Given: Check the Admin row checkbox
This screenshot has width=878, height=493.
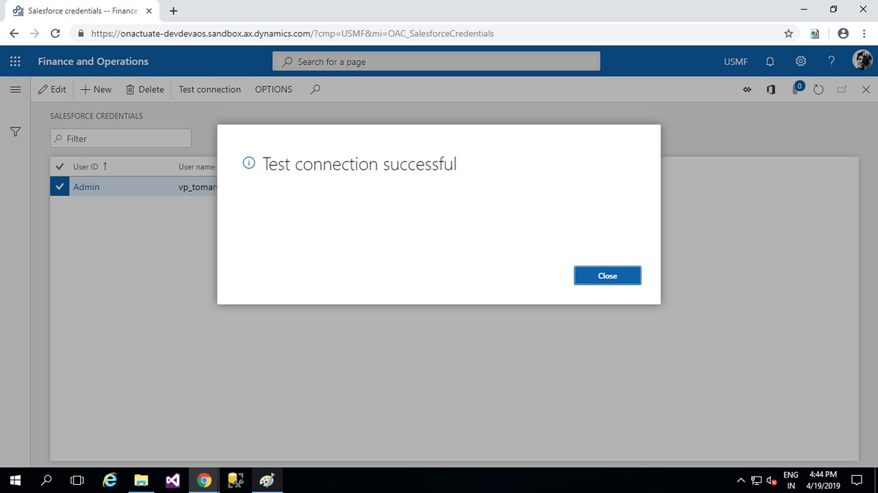Looking at the screenshot, I should tap(59, 186).
